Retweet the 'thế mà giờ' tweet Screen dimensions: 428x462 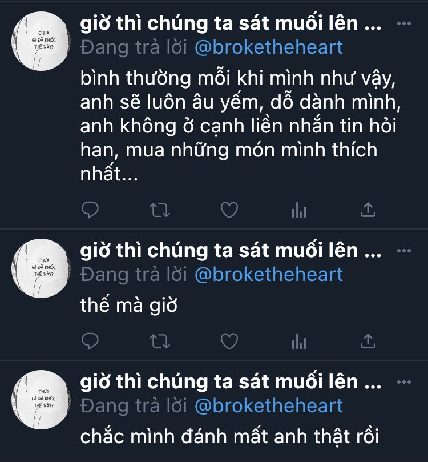tap(160, 342)
